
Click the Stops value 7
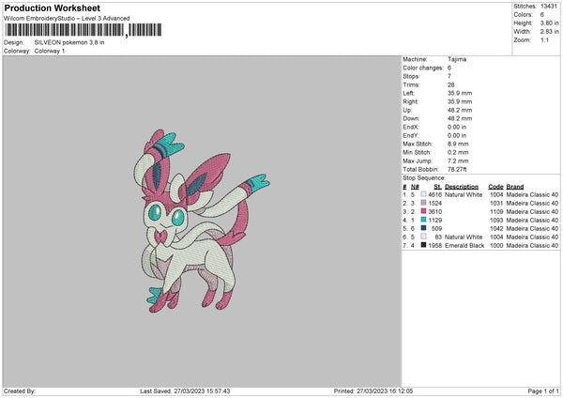pyautogui.click(x=449, y=76)
